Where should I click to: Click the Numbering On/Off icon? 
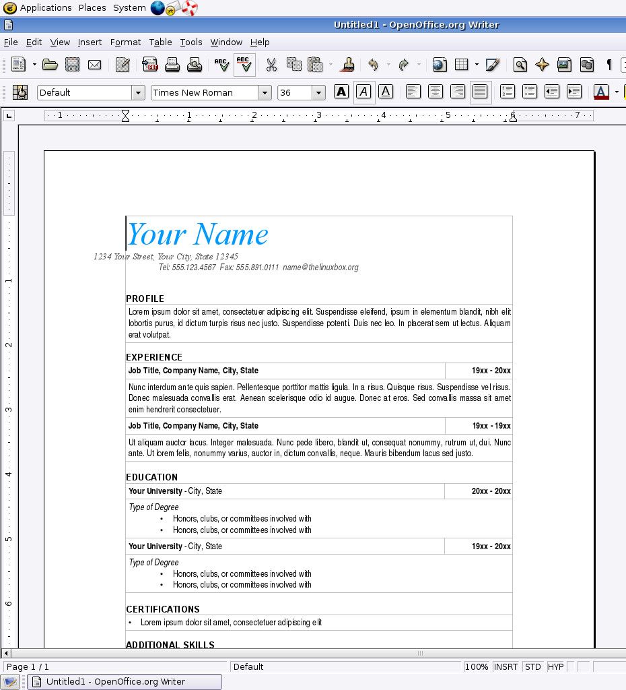[508, 92]
